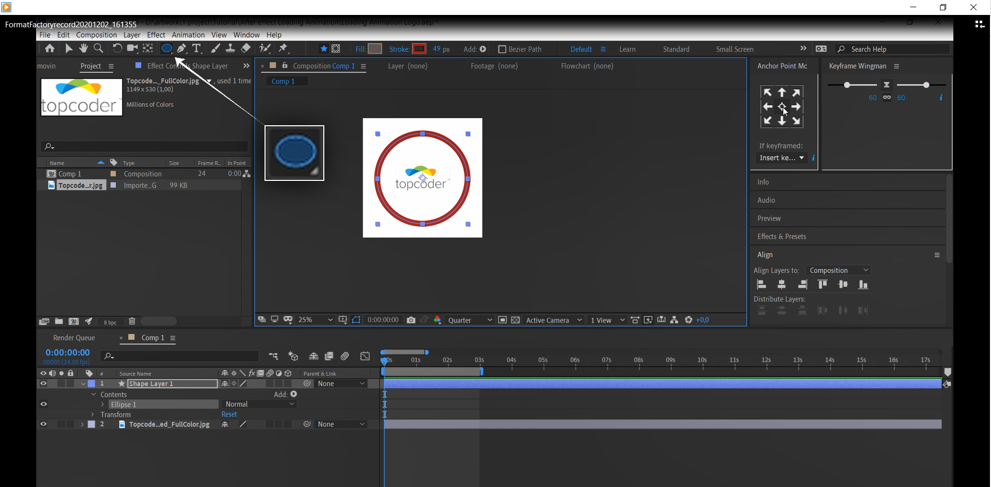Hide Topcode FullColor.jpg layer eye
The width and height of the screenshot is (991, 487).
pos(43,424)
